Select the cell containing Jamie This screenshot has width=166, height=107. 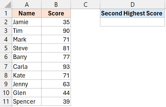tap(27, 22)
